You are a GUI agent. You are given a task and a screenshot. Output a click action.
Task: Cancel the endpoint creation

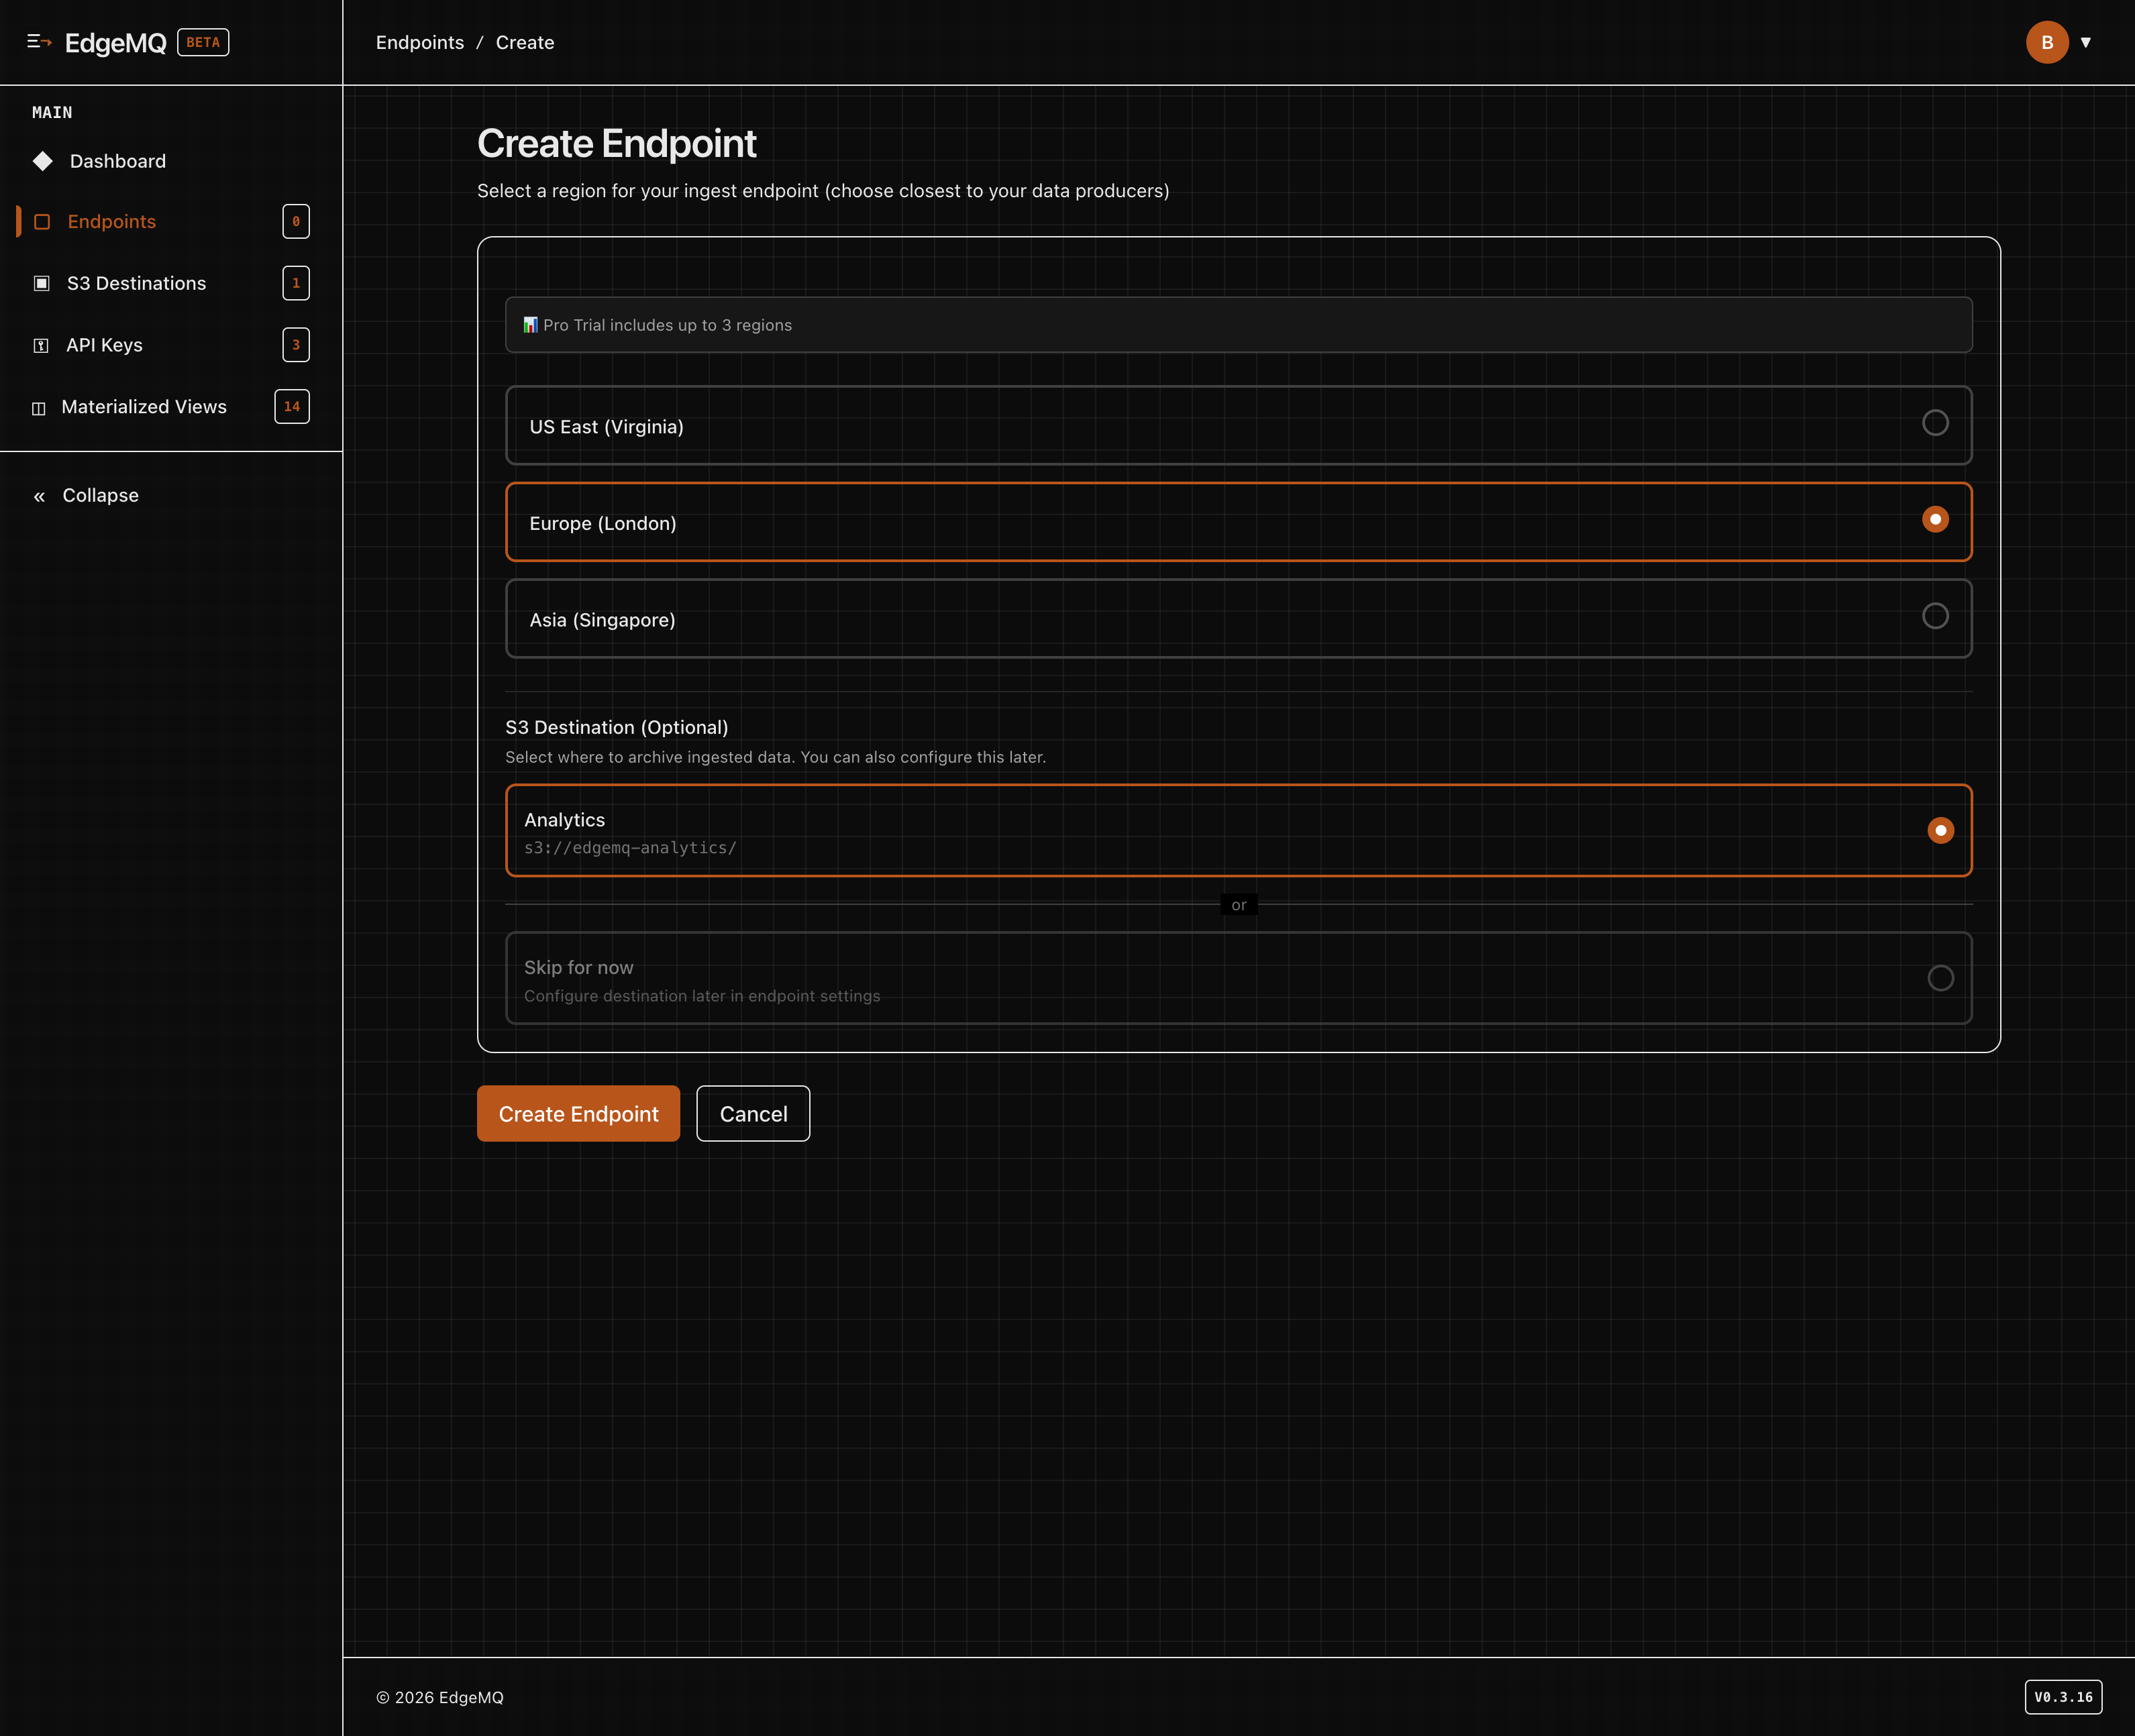click(x=753, y=1113)
